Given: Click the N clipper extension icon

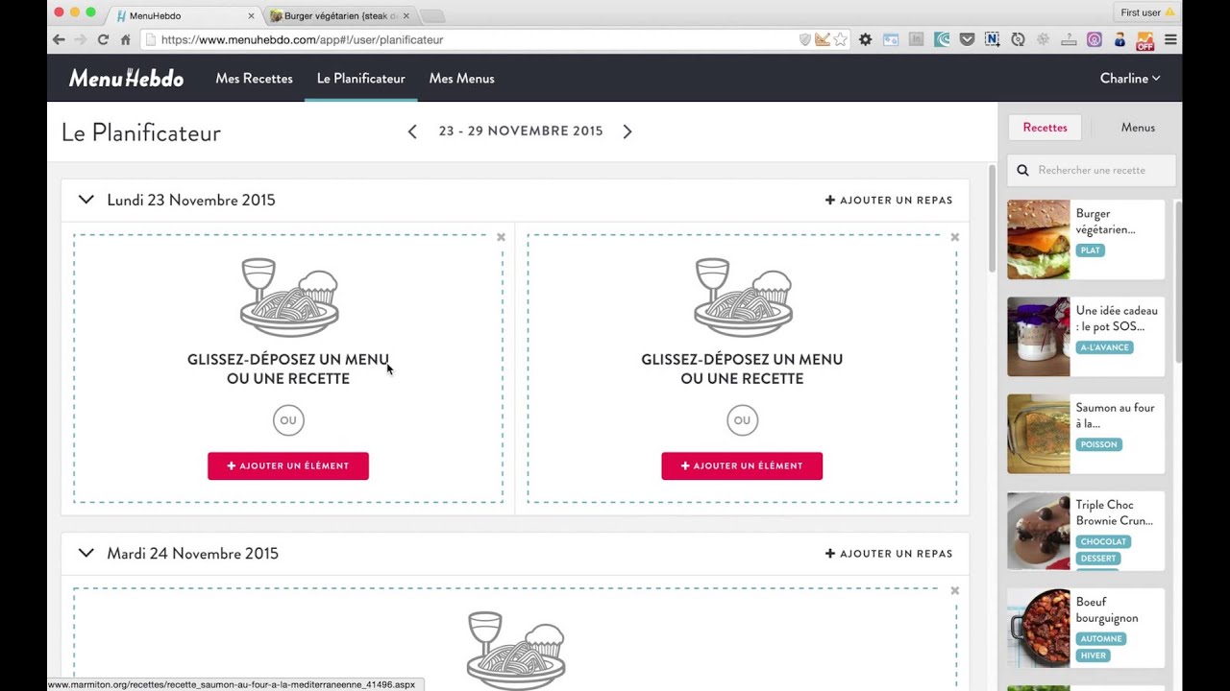Looking at the screenshot, I should click(993, 39).
